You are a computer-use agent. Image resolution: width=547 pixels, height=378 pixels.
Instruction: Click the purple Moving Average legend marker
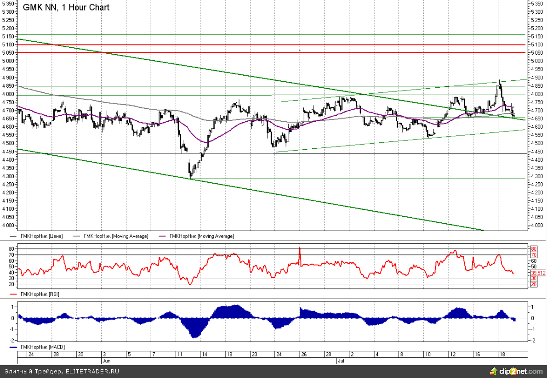click(162, 236)
